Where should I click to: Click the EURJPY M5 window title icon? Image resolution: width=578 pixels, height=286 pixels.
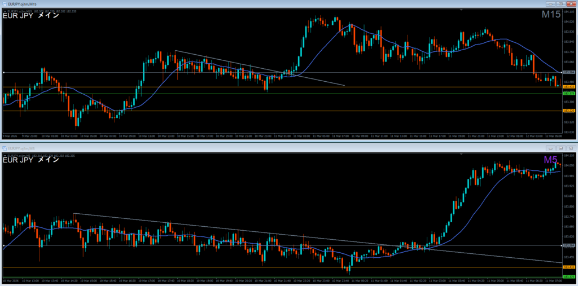pos(4,148)
